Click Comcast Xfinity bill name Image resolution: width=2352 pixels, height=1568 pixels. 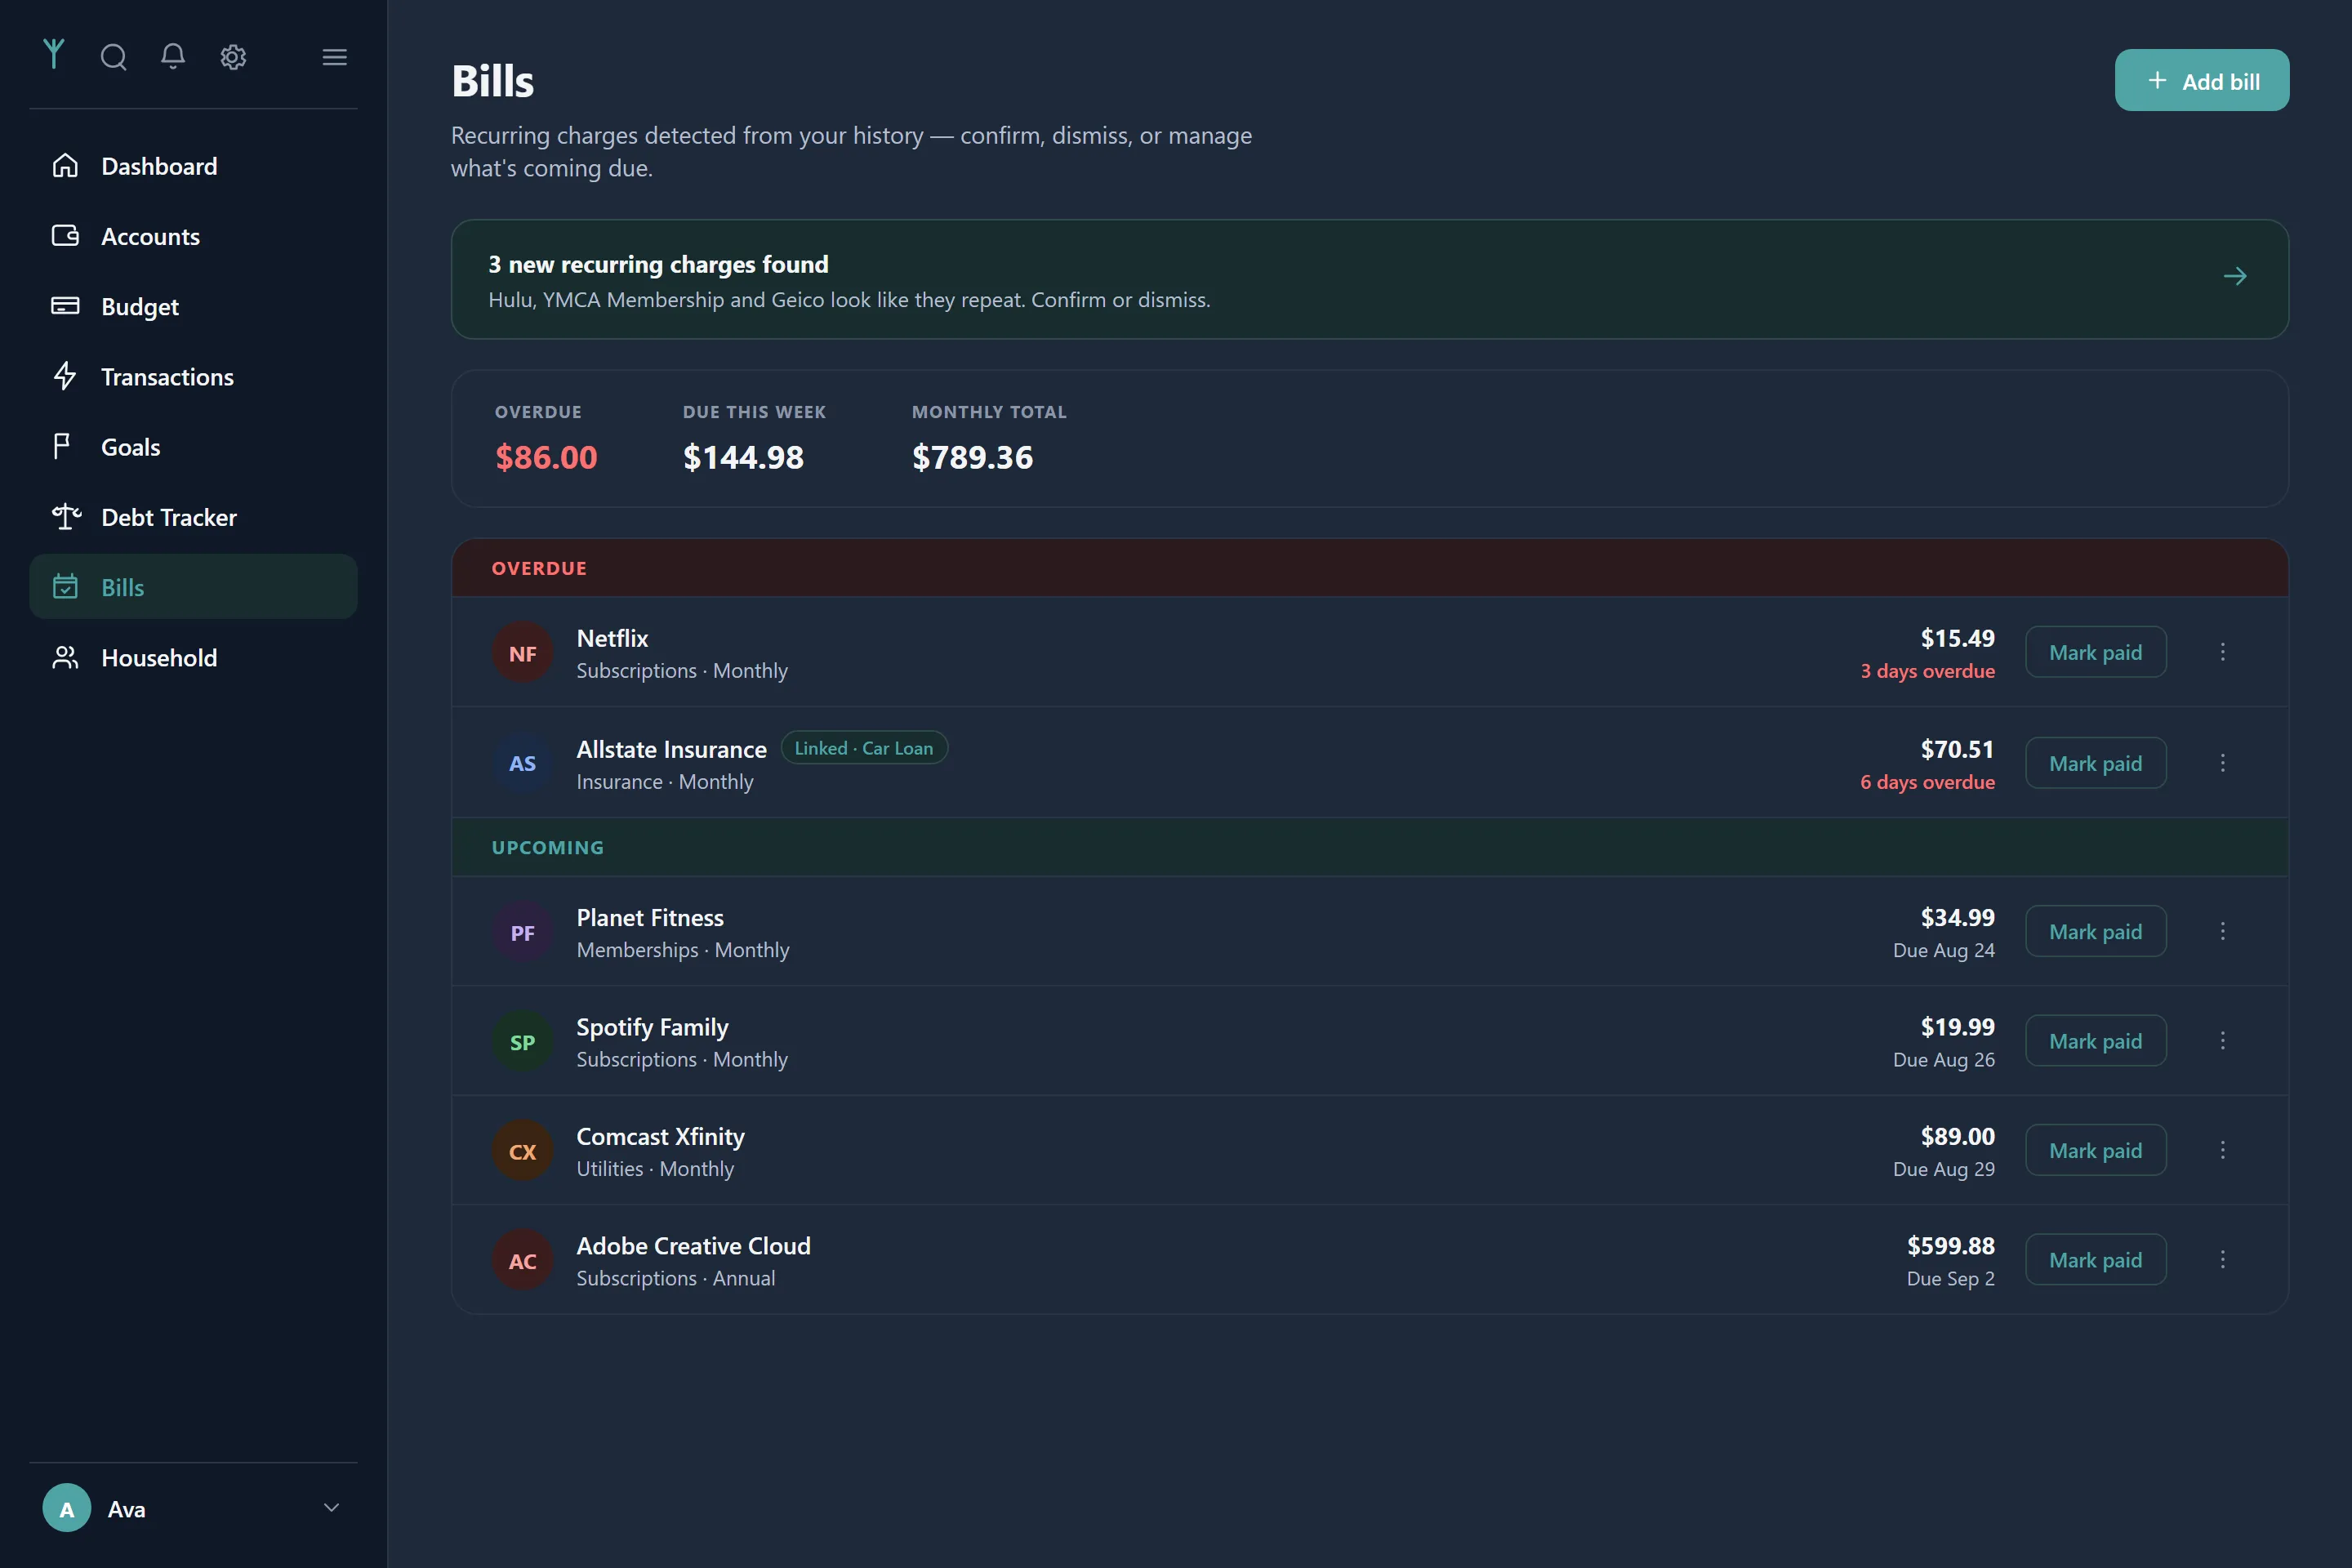(660, 1136)
